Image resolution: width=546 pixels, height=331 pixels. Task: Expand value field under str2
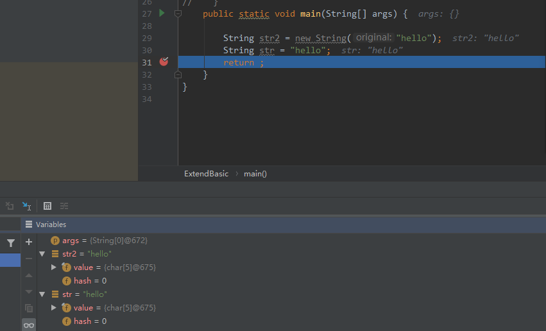click(54, 267)
